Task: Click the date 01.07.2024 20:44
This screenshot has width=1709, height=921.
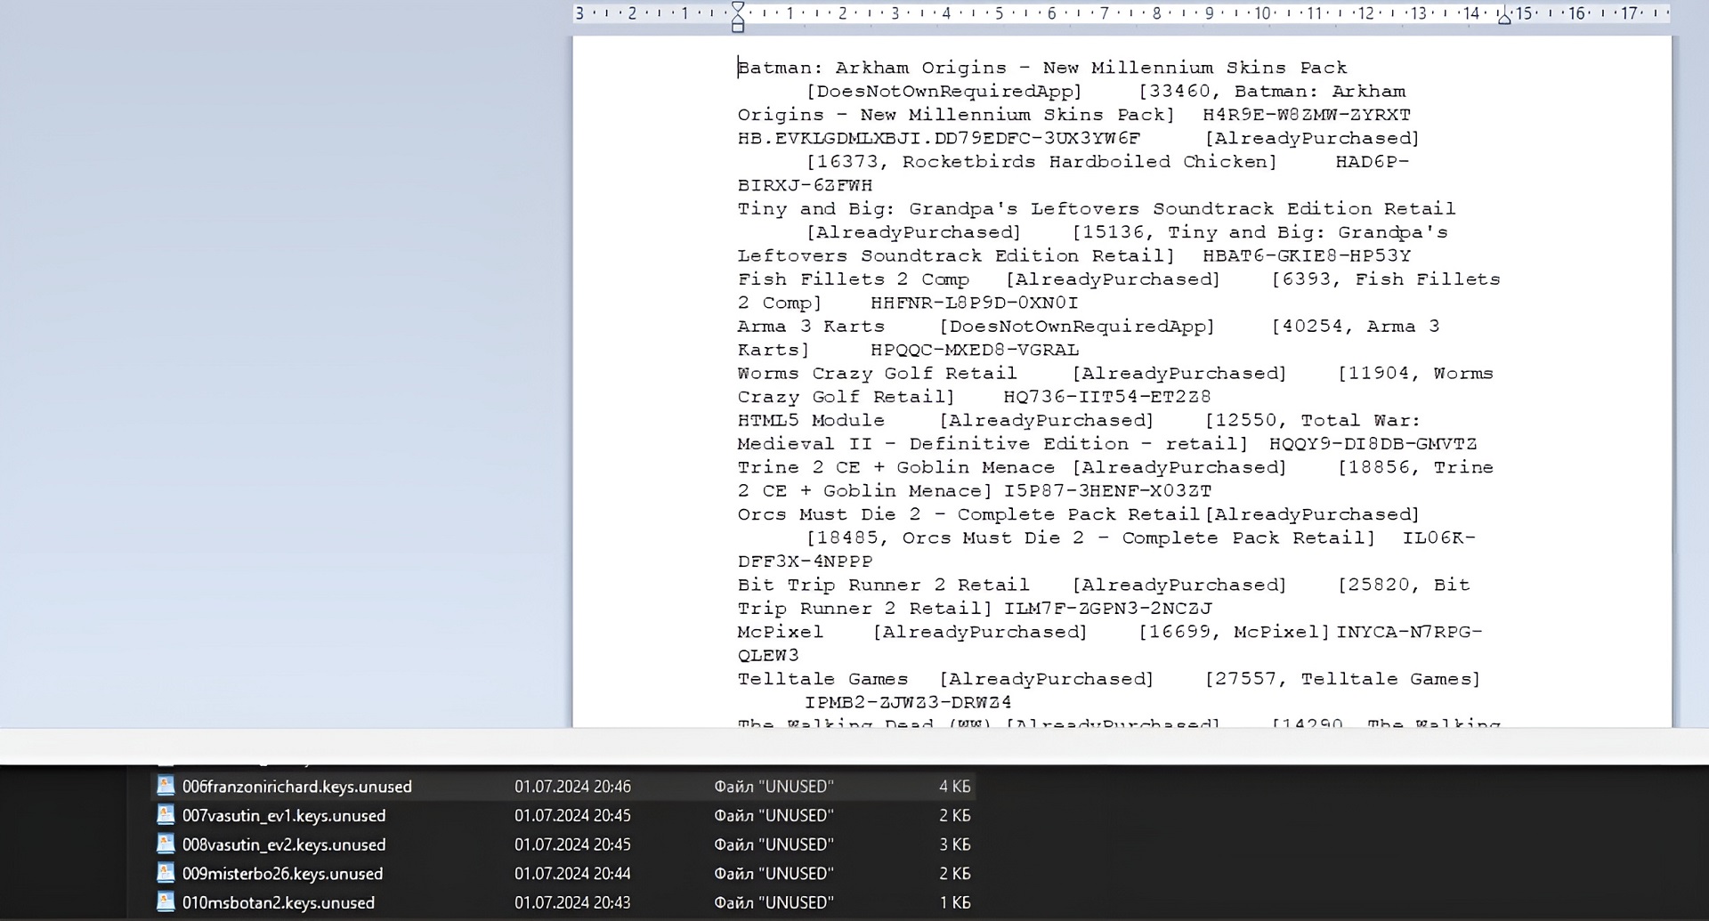Action: (572, 874)
